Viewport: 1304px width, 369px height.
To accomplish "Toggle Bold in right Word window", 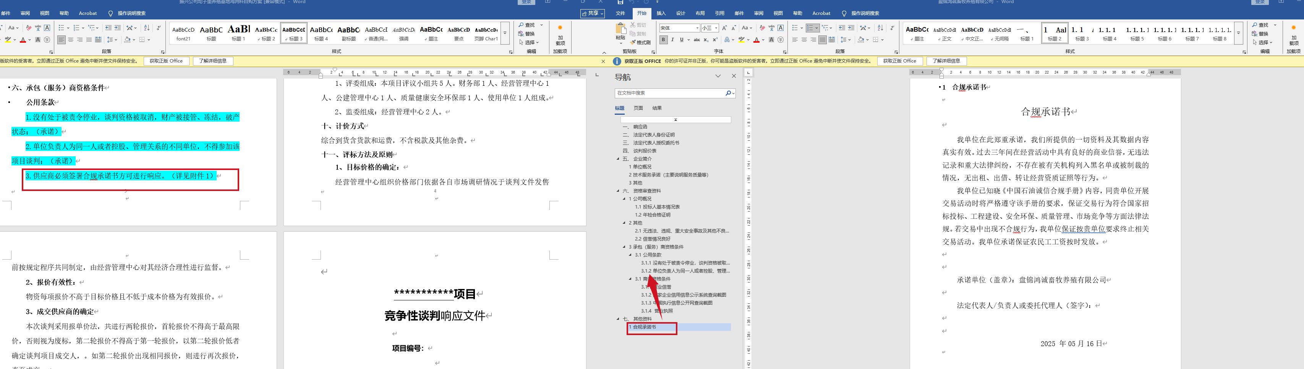I will pyautogui.click(x=663, y=40).
